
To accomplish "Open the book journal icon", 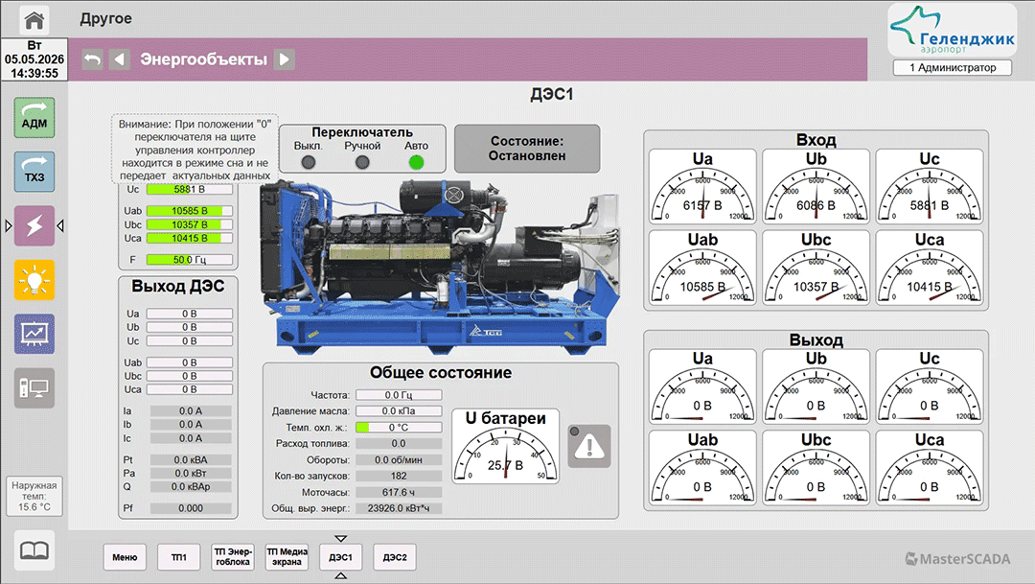I will coord(34,549).
